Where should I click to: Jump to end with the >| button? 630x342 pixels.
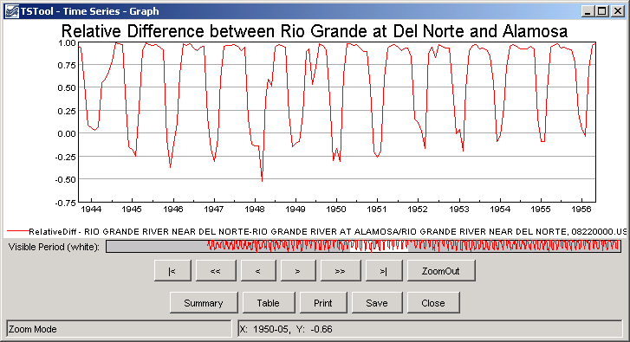(384, 271)
